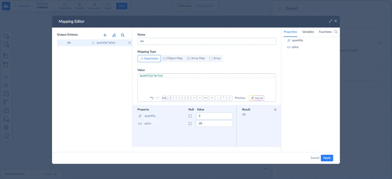
Task: Tick the Null checkbox for quantity
Action: tap(190, 116)
